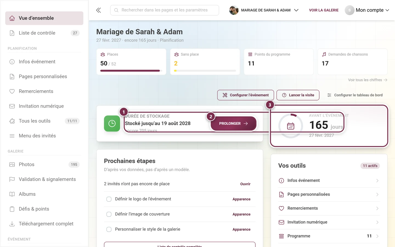Click Configurer l'événement button
Image resolution: width=395 pixels, height=247 pixels.
246,95
